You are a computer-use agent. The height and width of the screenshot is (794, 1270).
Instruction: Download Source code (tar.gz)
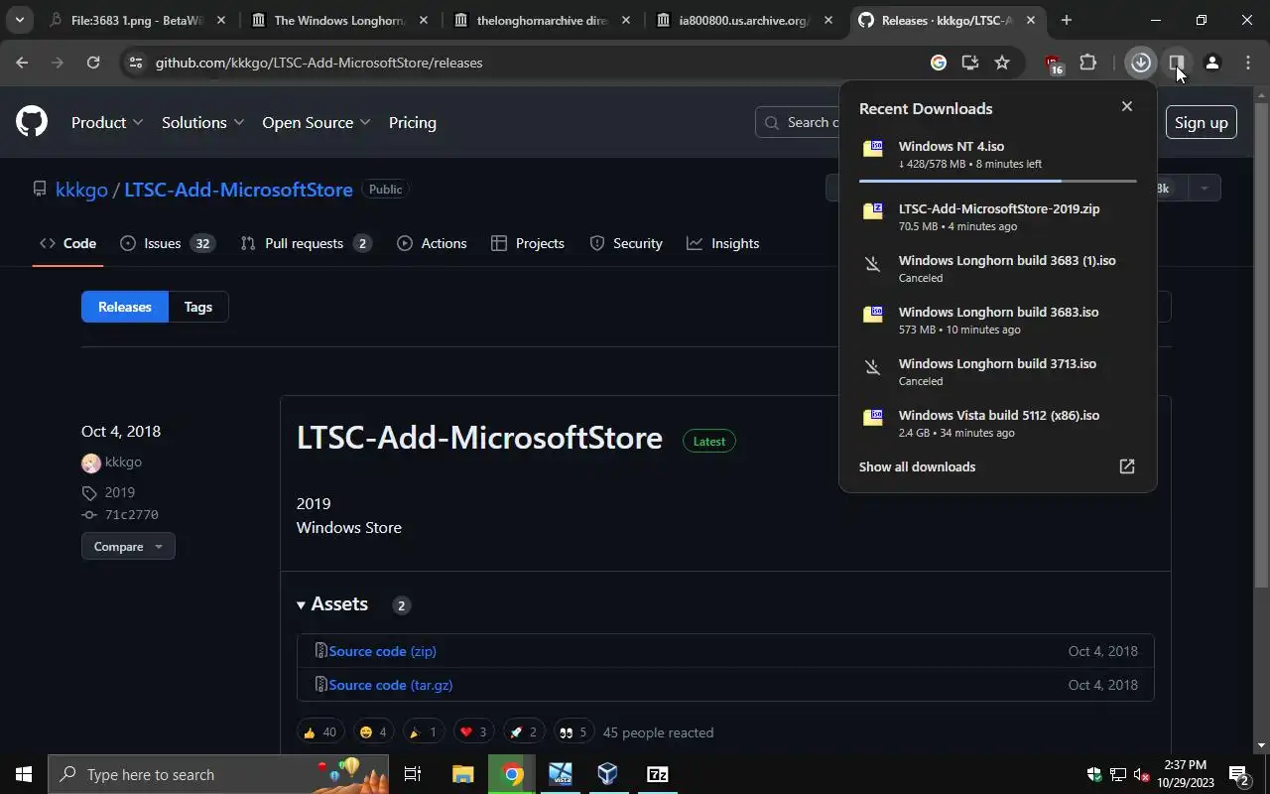(x=390, y=685)
